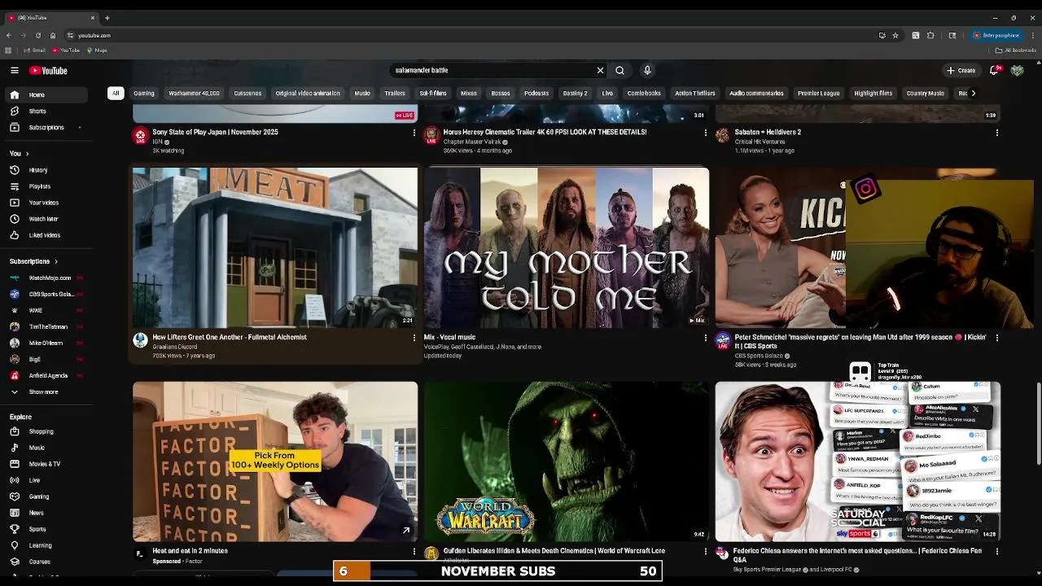Open Chapter Master Valrak channel avatar
1042x586 pixels.
point(431,135)
